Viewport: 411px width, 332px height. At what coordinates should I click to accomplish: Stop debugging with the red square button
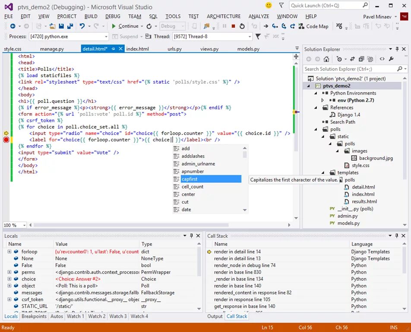(233, 26)
